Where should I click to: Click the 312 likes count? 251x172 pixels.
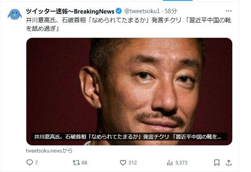(132, 163)
